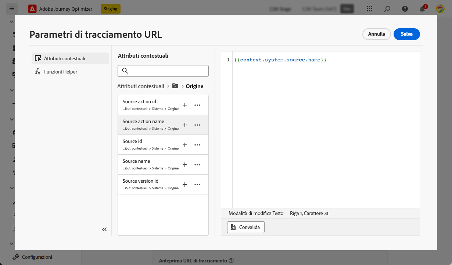452x265 pixels.
Task: Insert Source id with plus icon
Action: click(185, 145)
